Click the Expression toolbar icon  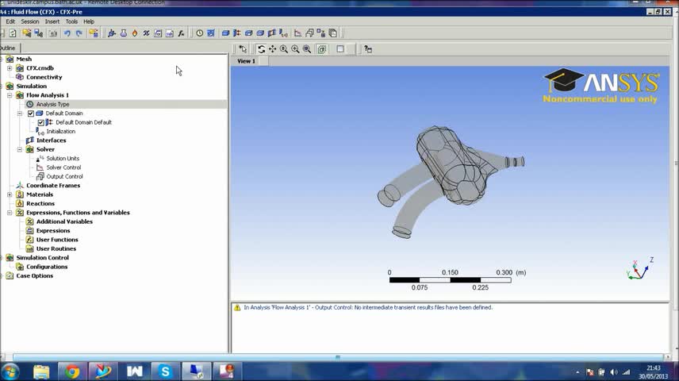[x=158, y=33]
